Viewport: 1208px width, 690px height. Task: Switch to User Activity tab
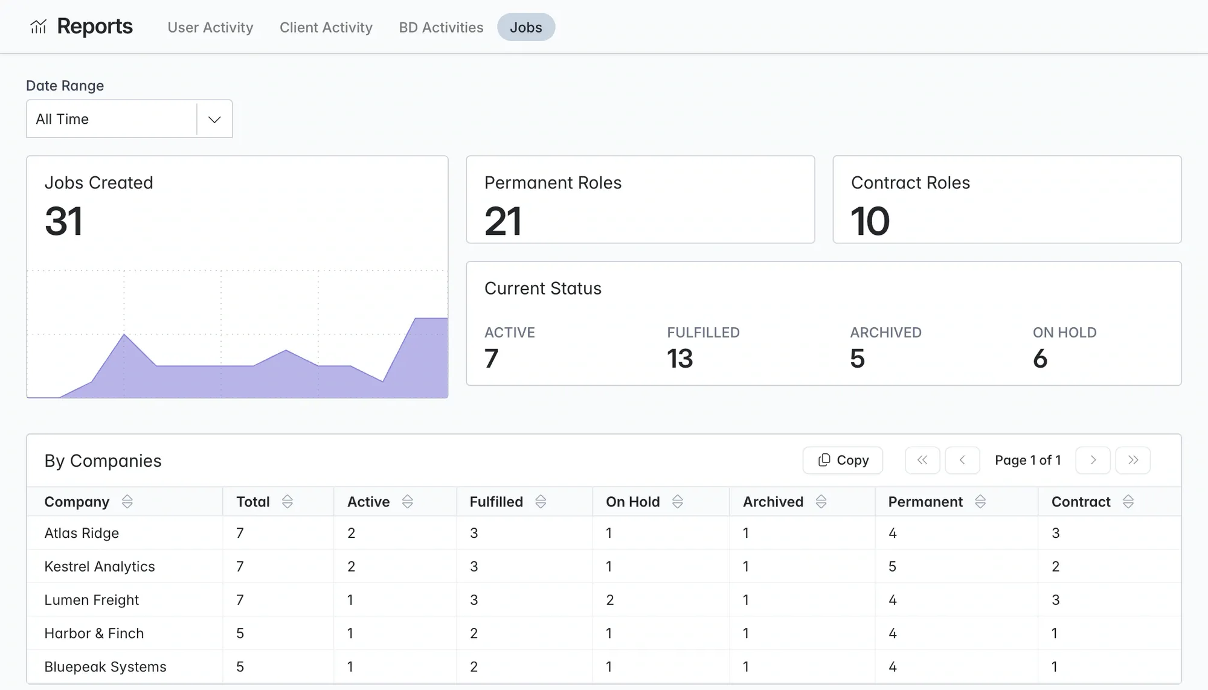pyautogui.click(x=210, y=27)
